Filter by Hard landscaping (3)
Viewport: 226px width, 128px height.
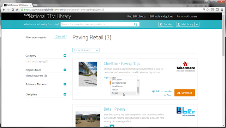pos(37,61)
